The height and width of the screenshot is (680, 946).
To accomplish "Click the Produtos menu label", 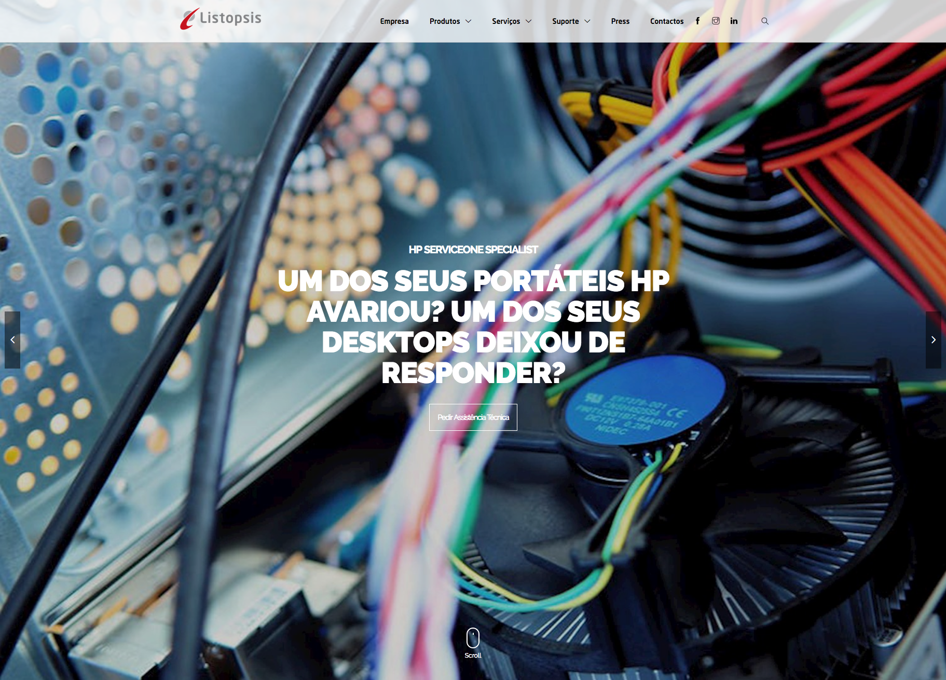I will coord(445,21).
